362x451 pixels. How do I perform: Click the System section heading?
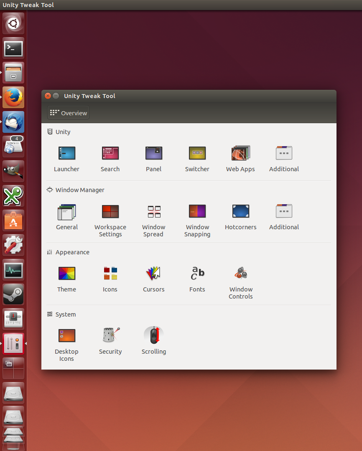pos(66,315)
